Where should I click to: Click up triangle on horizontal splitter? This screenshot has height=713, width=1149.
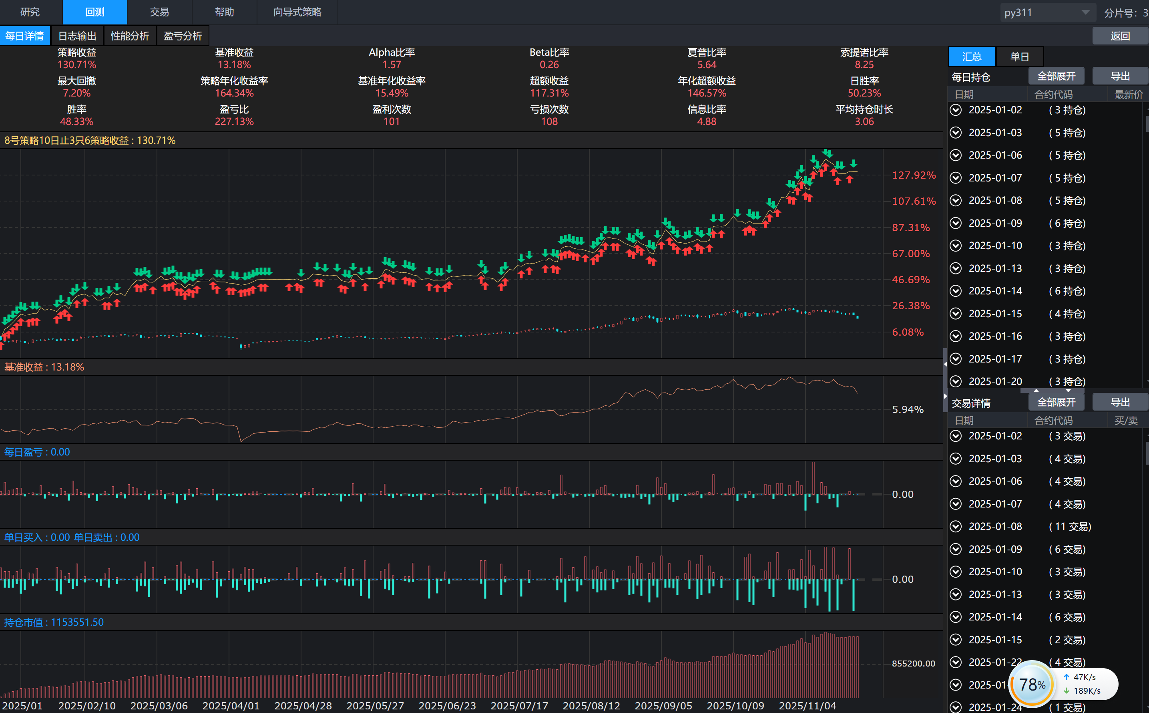click(1036, 391)
